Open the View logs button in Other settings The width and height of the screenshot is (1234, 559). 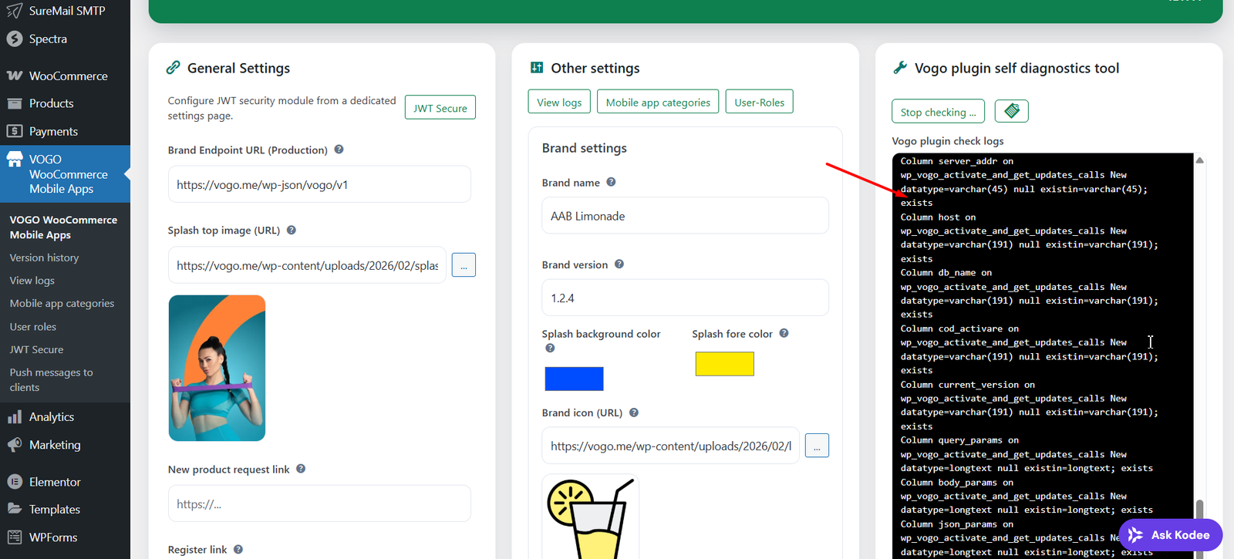[559, 102]
